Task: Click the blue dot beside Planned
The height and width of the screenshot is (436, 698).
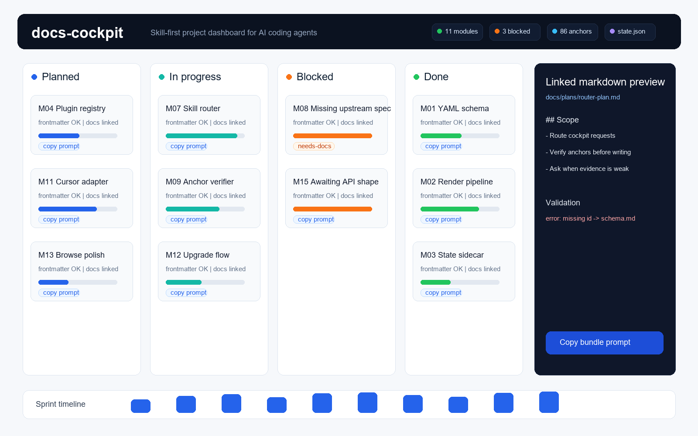Action: 34,77
